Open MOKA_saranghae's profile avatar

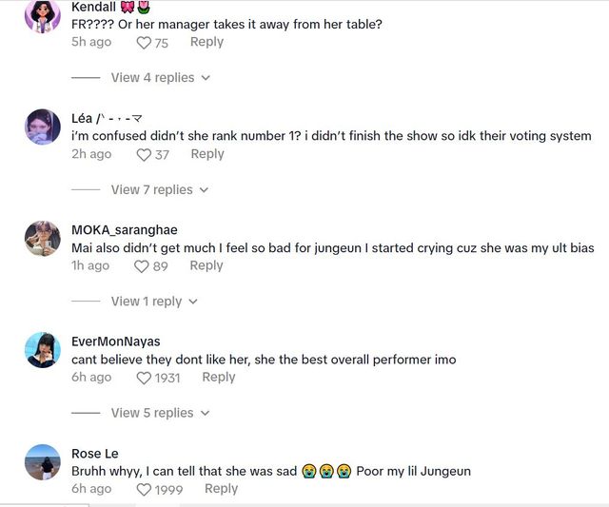click(43, 238)
